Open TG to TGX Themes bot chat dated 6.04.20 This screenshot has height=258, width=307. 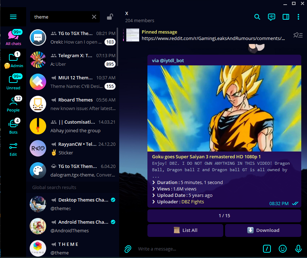(72, 170)
